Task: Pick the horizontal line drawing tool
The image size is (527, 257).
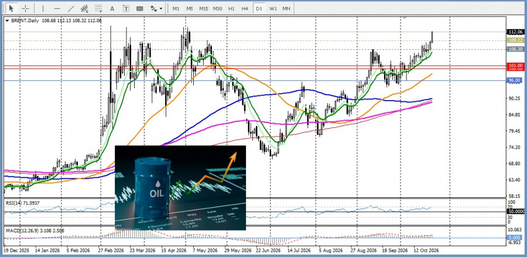Action: (57, 8)
